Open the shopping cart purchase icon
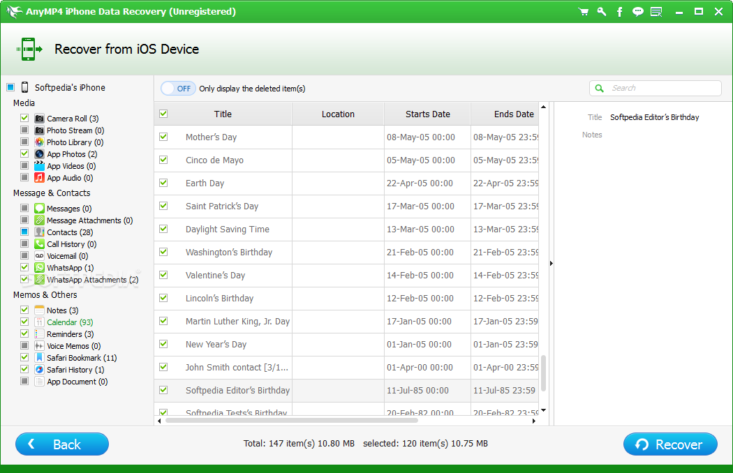 pyautogui.click(x=583, y=12)
